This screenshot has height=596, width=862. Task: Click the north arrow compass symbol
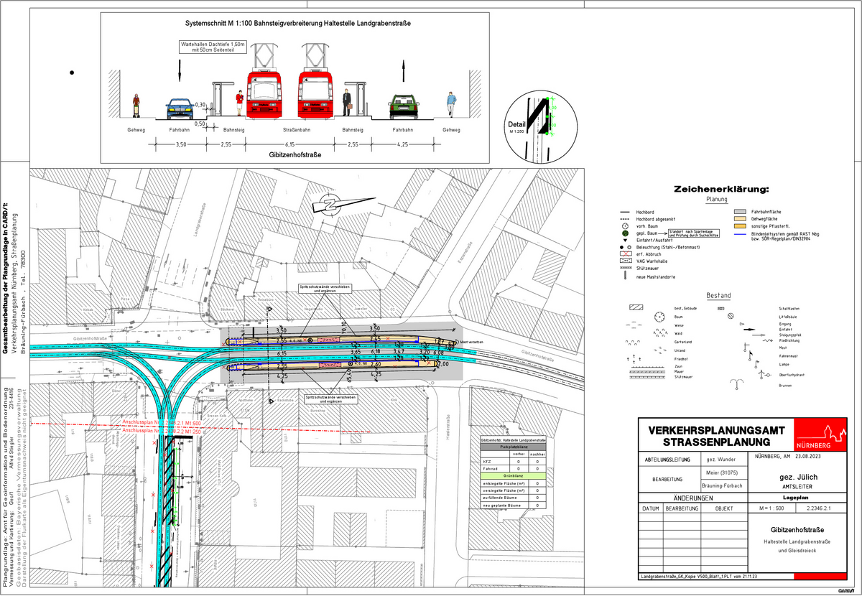tap(330, 203)
